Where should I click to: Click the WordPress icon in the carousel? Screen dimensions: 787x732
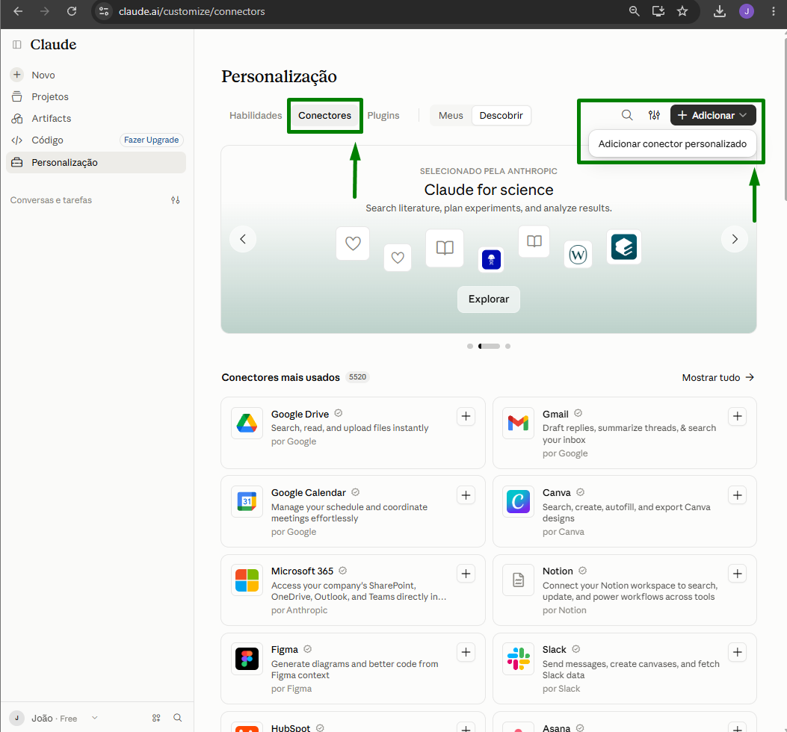[578, 255]
